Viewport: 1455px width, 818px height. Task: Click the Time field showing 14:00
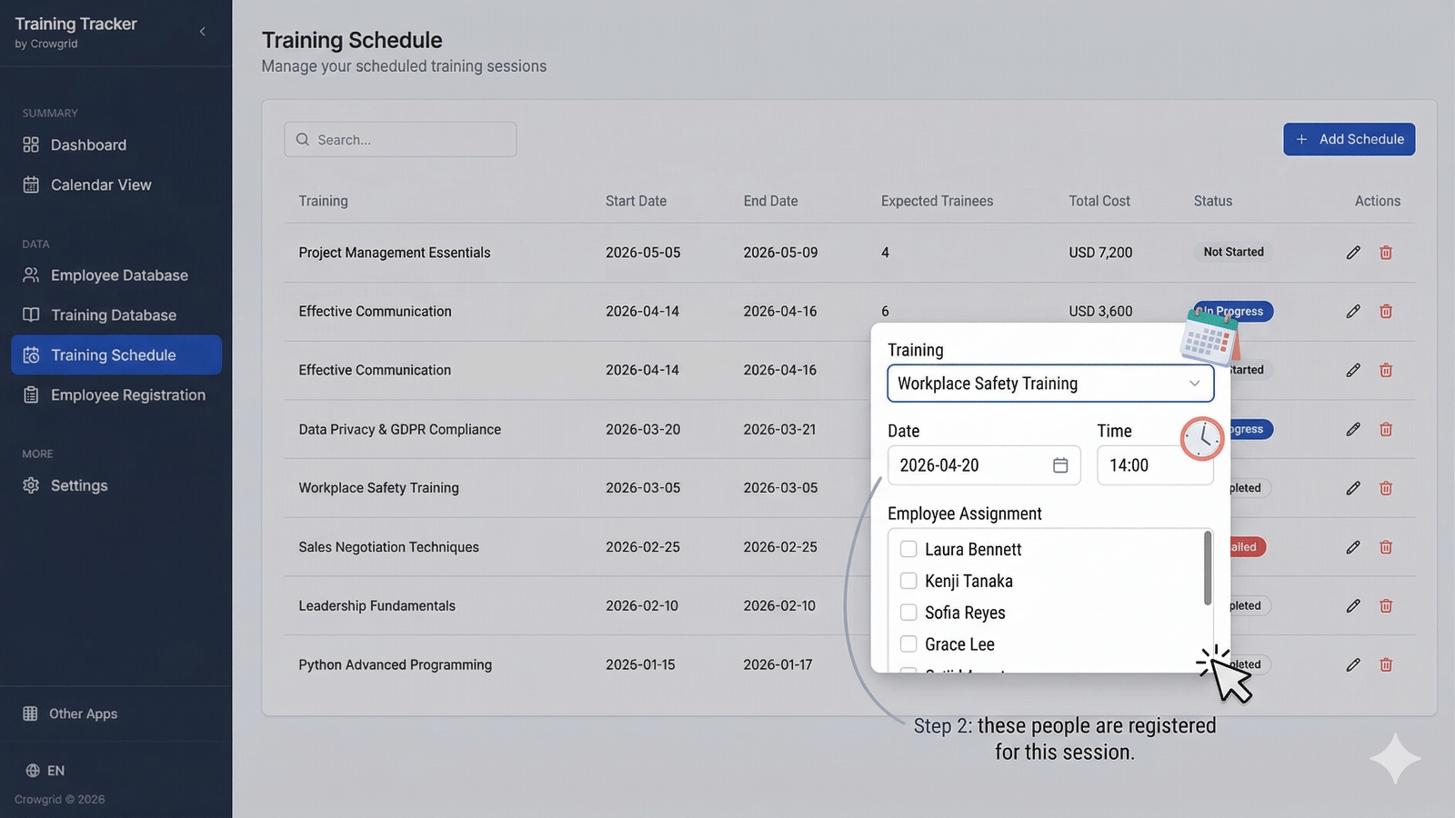(1155, 465)
